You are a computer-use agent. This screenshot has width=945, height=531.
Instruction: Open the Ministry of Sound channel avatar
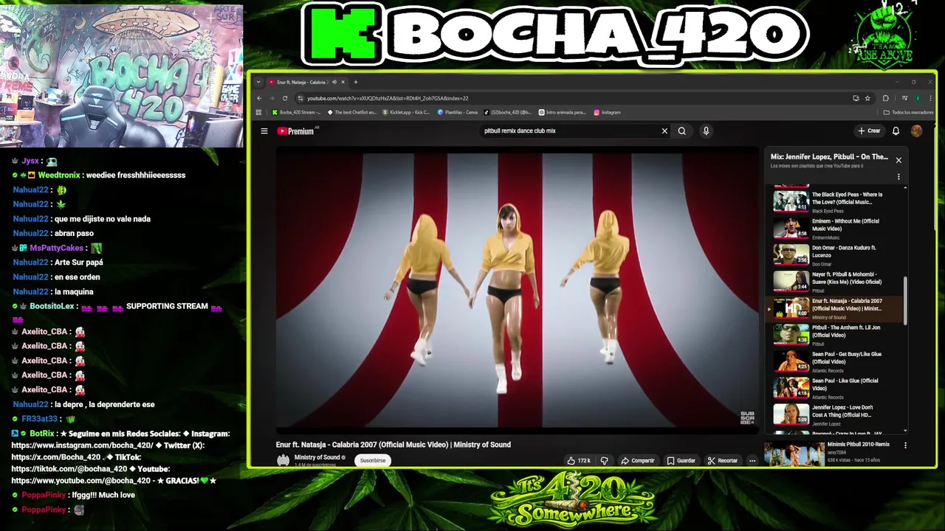pyautogui.click(x=283, y=460)
